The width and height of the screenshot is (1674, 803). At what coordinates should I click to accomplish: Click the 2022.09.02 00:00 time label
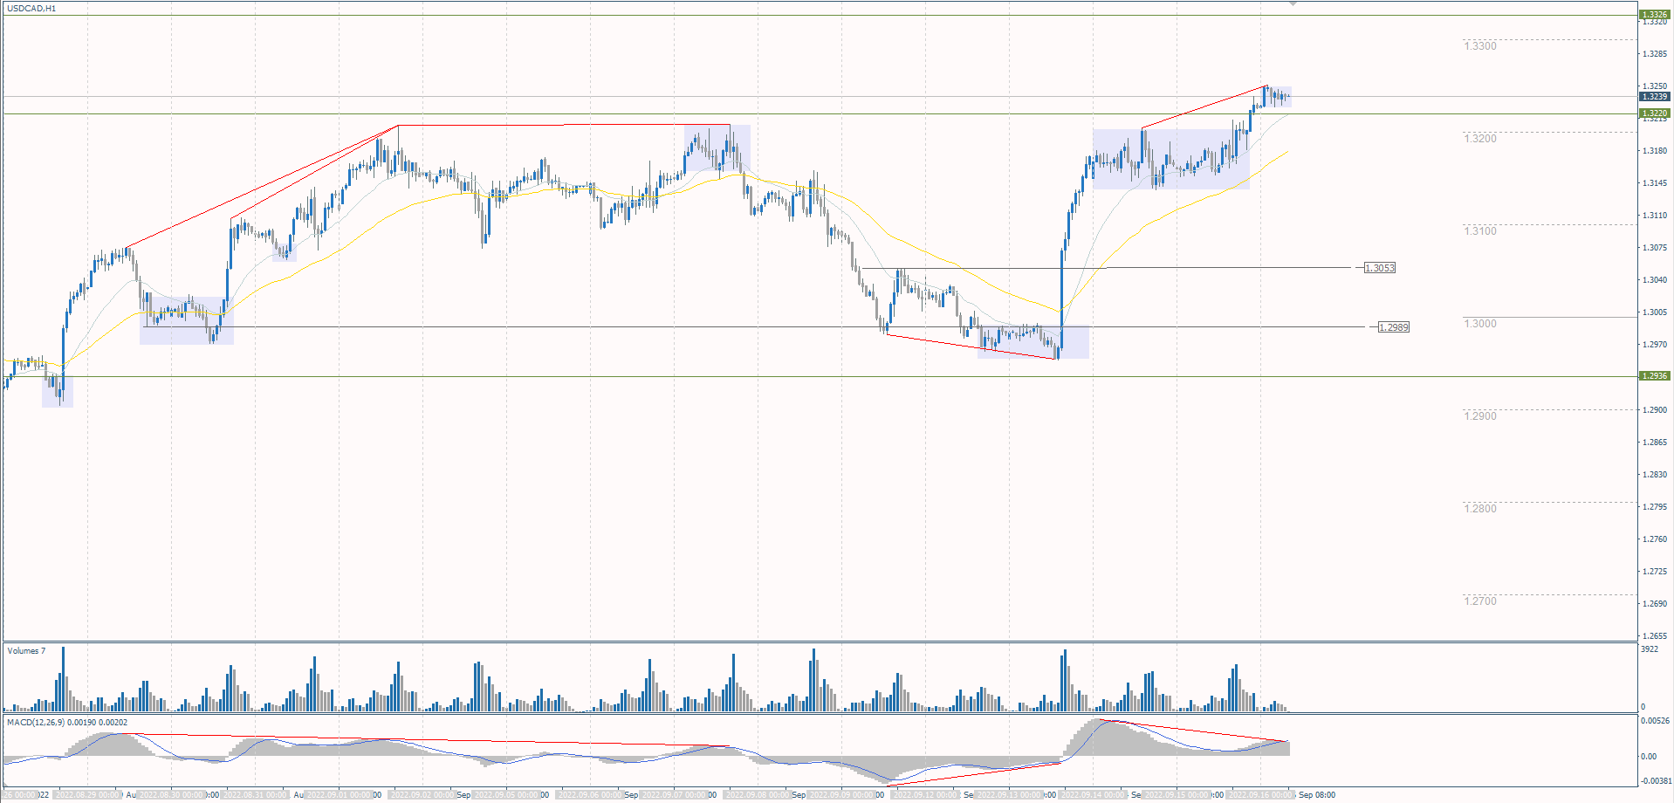pyautogui.click(x=422, y=795)
